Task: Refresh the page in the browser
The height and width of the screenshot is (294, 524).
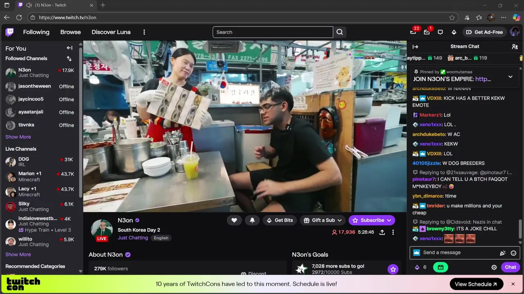Action: [x=19, y=18]
